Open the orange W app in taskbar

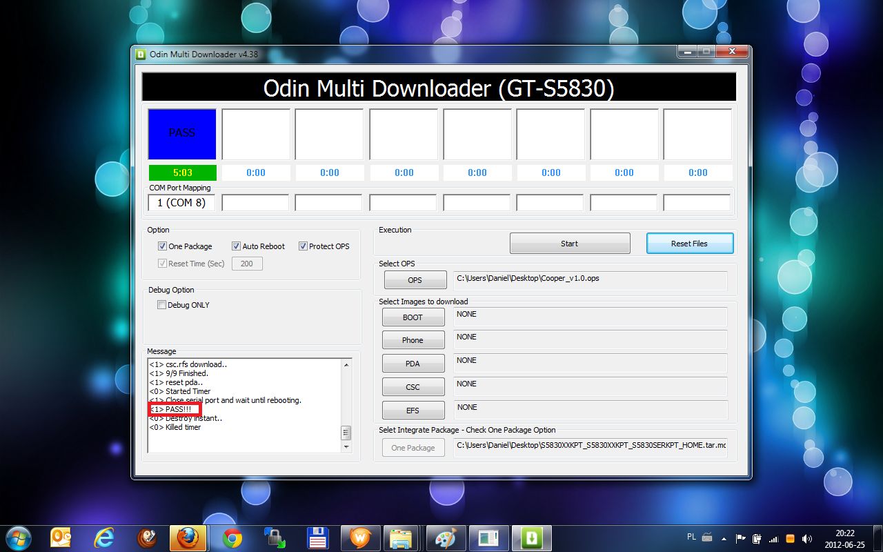click(x=359, y=538)
